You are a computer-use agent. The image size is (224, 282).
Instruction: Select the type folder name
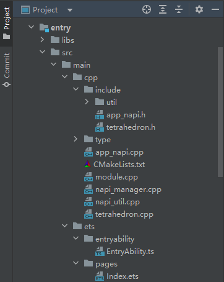103,140
